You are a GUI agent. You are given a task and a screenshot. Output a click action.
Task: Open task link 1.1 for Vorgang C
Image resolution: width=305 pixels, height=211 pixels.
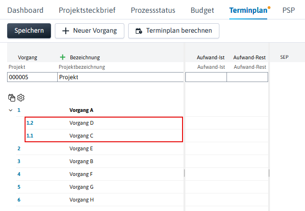pos(30,136)
